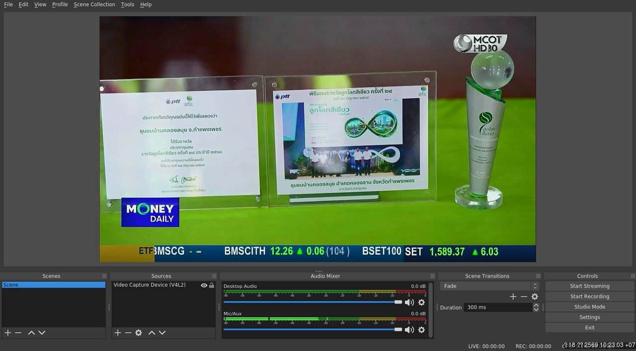Open the Scene Collection menu
The height and width of the screenshot is (351, 636).
(94, 4)
